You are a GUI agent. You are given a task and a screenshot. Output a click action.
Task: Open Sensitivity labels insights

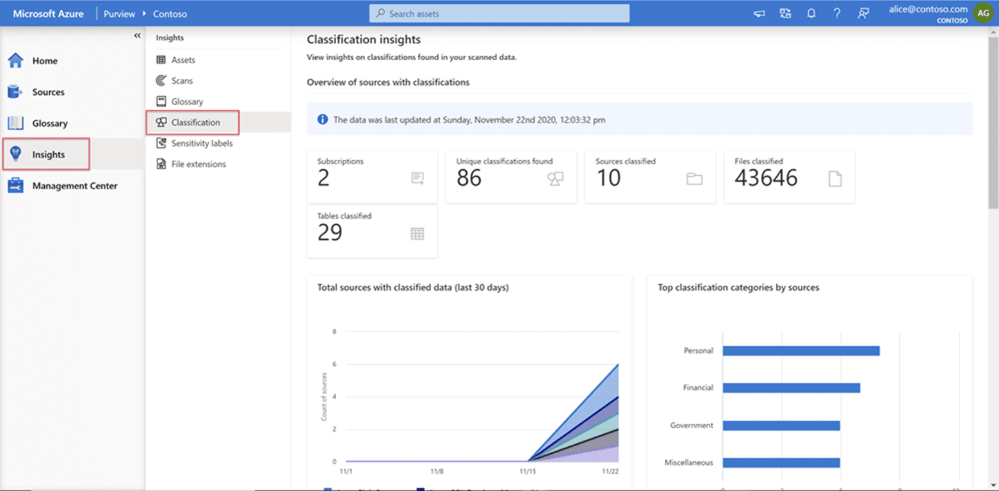pos(202,144)
